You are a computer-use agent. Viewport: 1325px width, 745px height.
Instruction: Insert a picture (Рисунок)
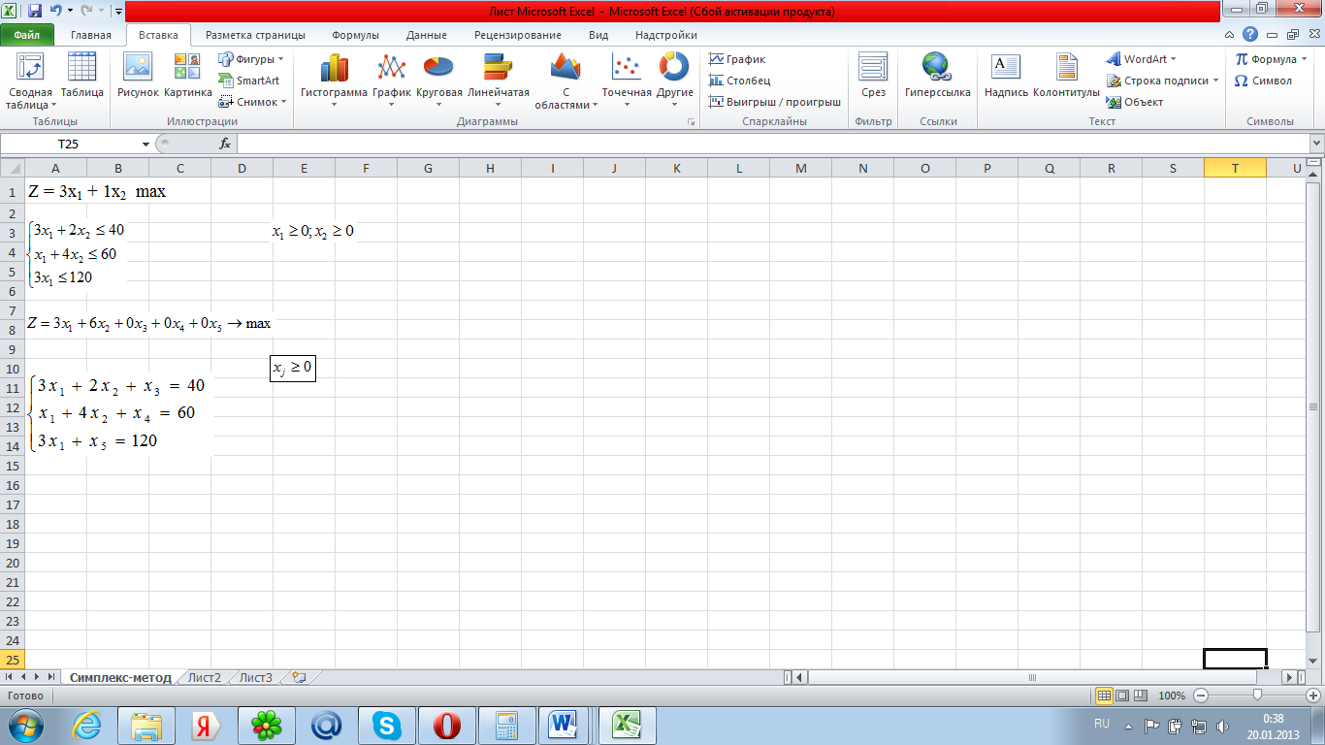pyautogui.click(x=138, y=78)
